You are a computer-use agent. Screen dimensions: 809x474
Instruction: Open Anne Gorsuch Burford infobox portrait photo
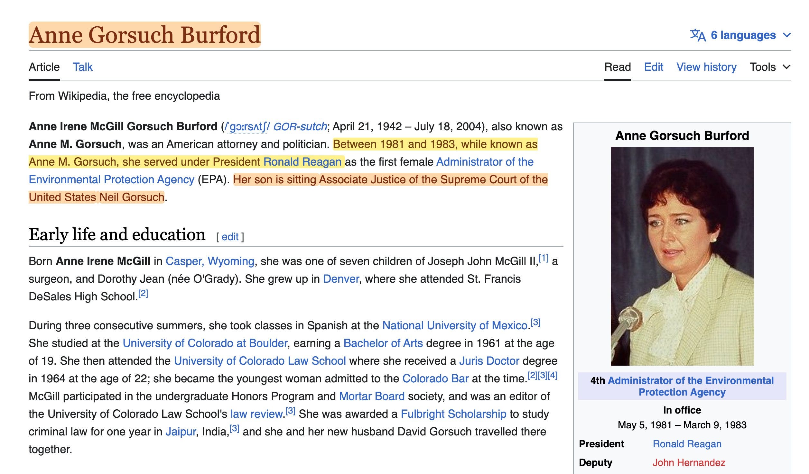682,256
